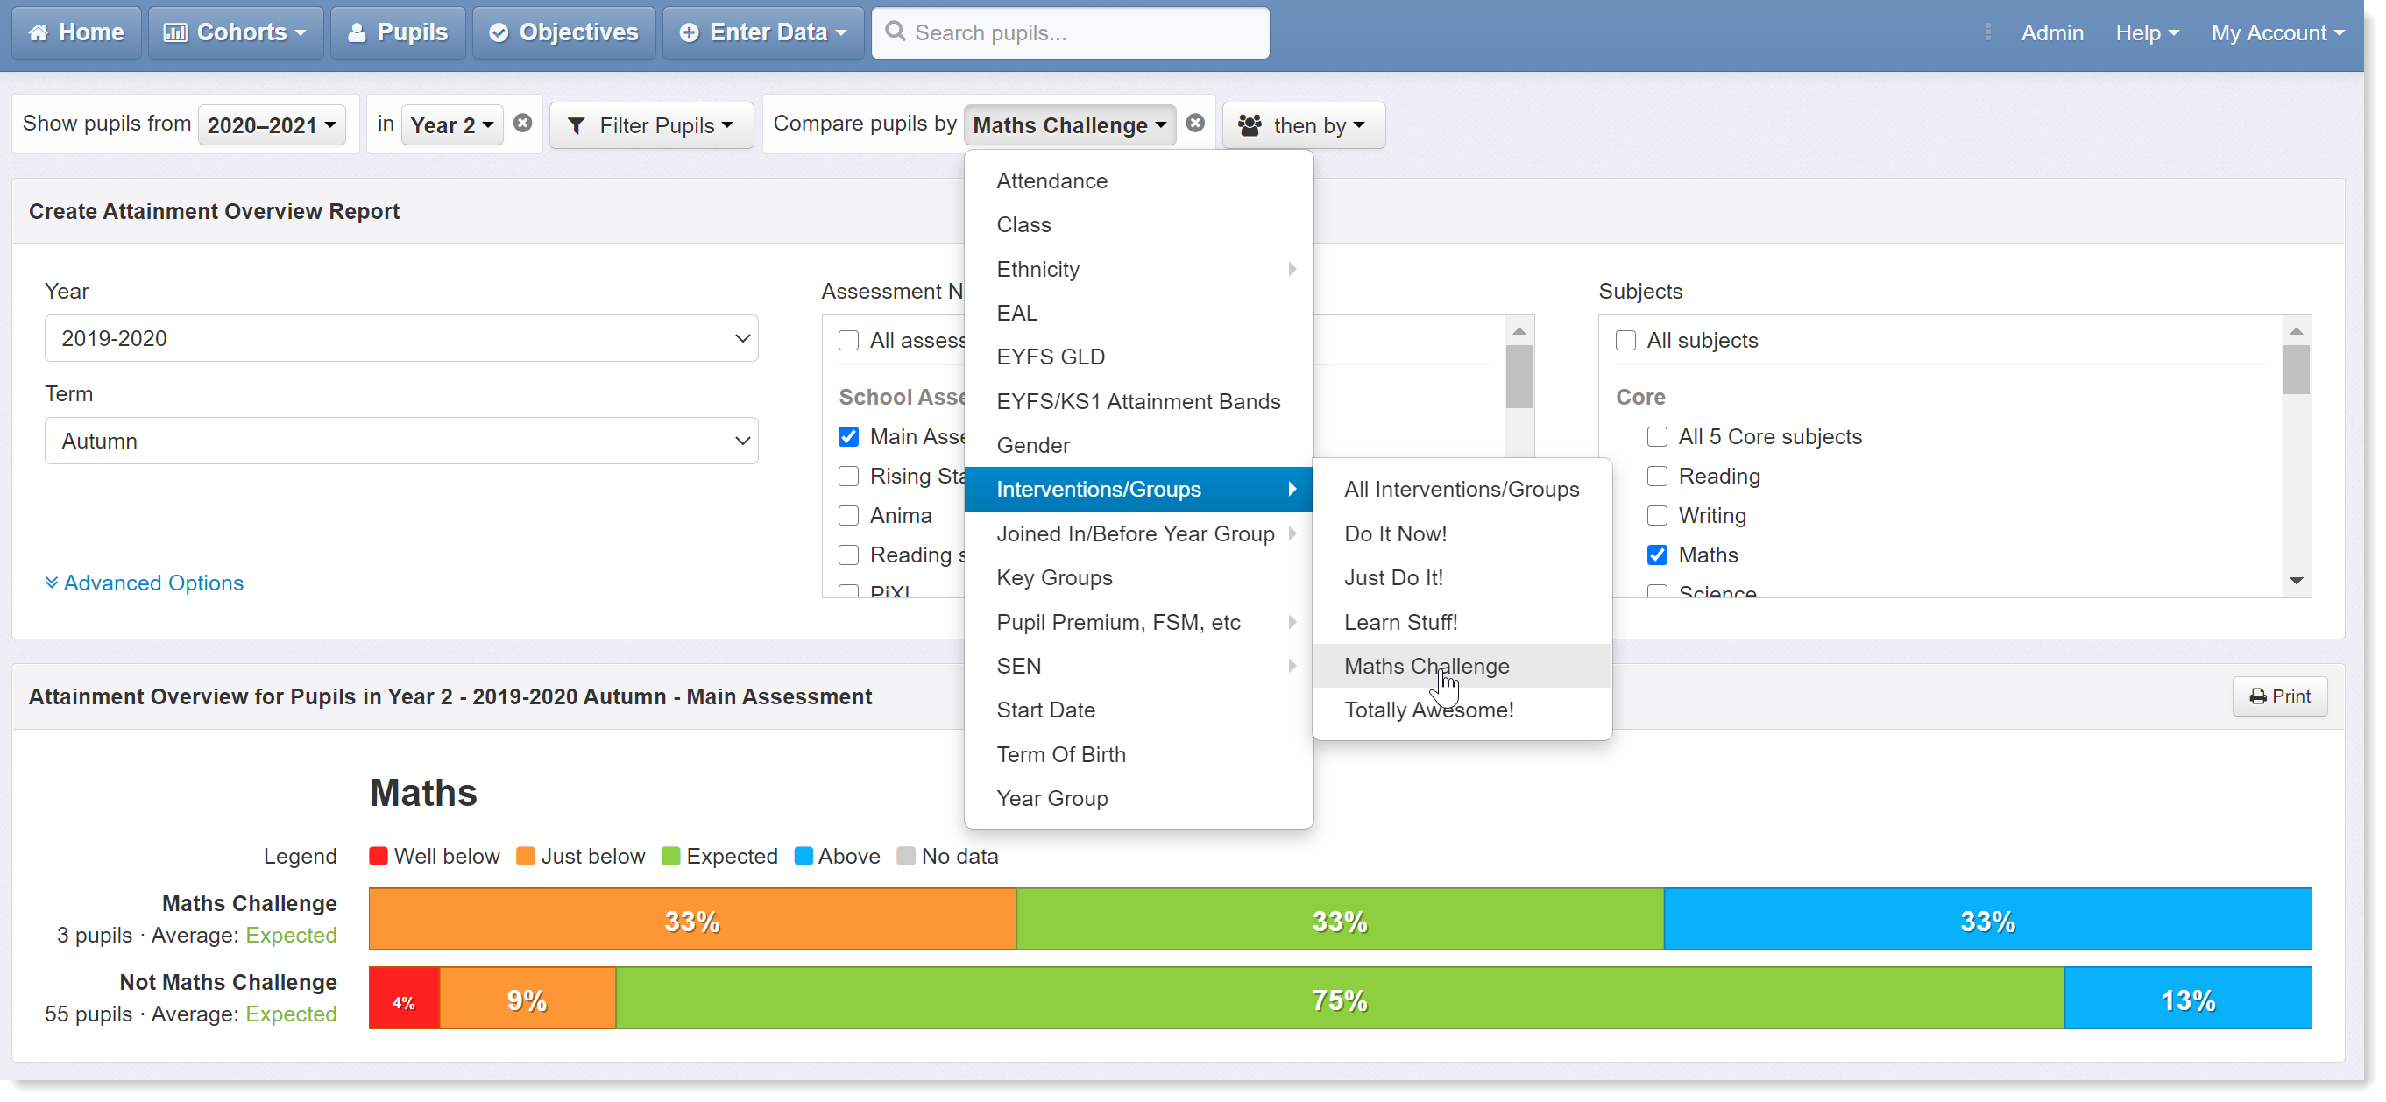Screen dimensions: 2386x1102
Task: Open Ethnicity submenu arrow
Action: (x=1292, y=270)
